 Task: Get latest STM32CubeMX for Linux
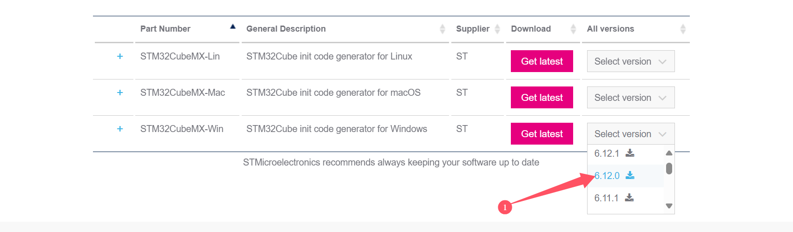tap(542, 61)
